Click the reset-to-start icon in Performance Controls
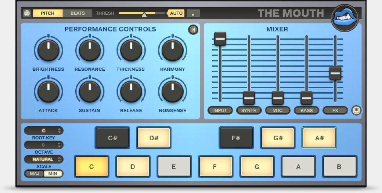The width and height of the screenshot is (382, 193). pos(193,30)
